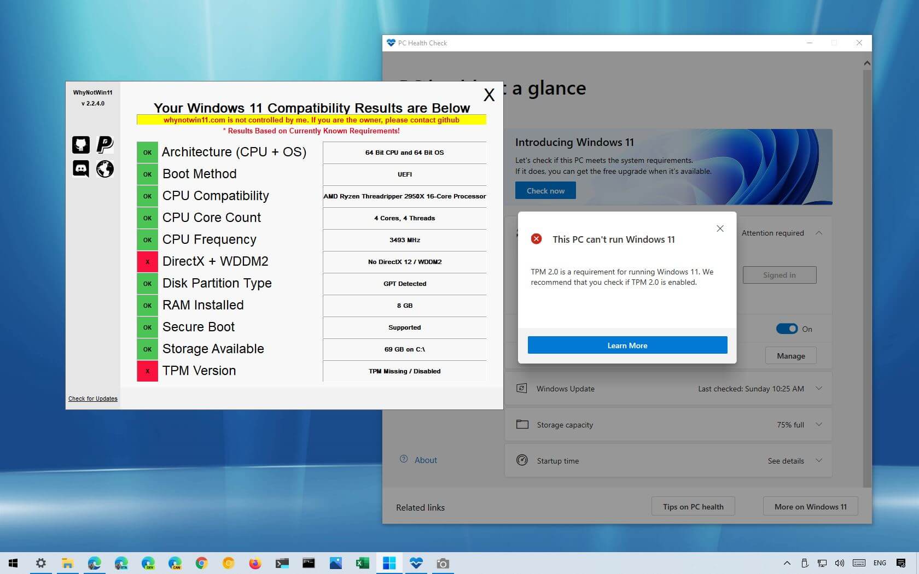This screenshot has width=919, height=574.
Task: Turn off the On toggle switch
Action: coord(787,329)
